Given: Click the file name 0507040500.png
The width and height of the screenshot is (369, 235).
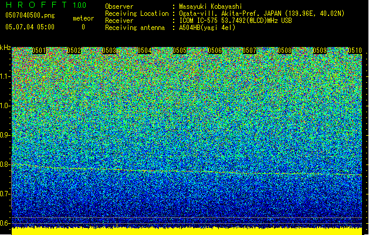Looking at the screenshot, I should (x=30, y=16).
